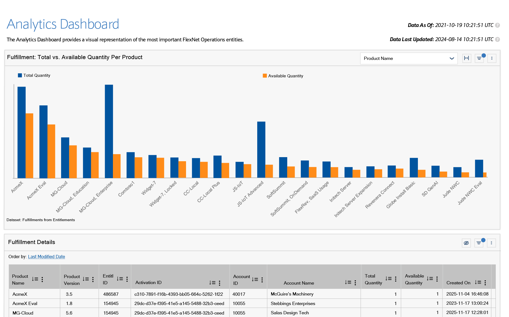The width and height of the screenshot is (509, 317).
Task: Open the chart panel filter icon
Action: [x=479, y=58]
